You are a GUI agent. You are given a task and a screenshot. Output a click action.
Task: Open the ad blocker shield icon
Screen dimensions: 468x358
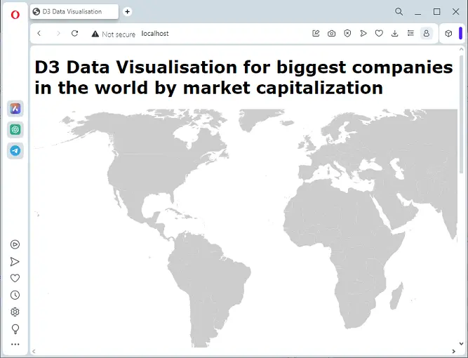(347, 33)
